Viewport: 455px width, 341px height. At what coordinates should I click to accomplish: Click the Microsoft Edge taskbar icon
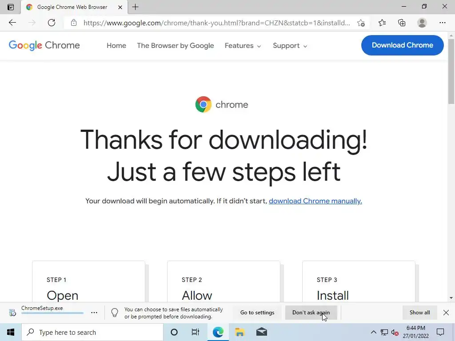(218, 332)
